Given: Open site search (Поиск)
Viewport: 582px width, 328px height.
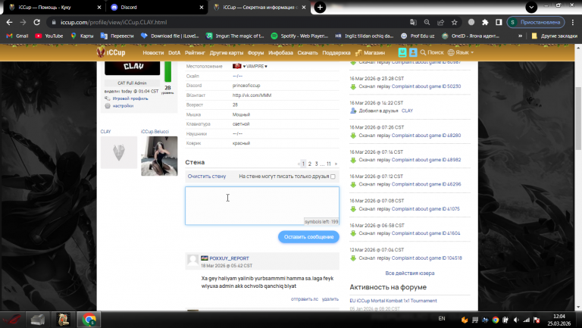Looking at the screenshot, I should tap(432, 52).
